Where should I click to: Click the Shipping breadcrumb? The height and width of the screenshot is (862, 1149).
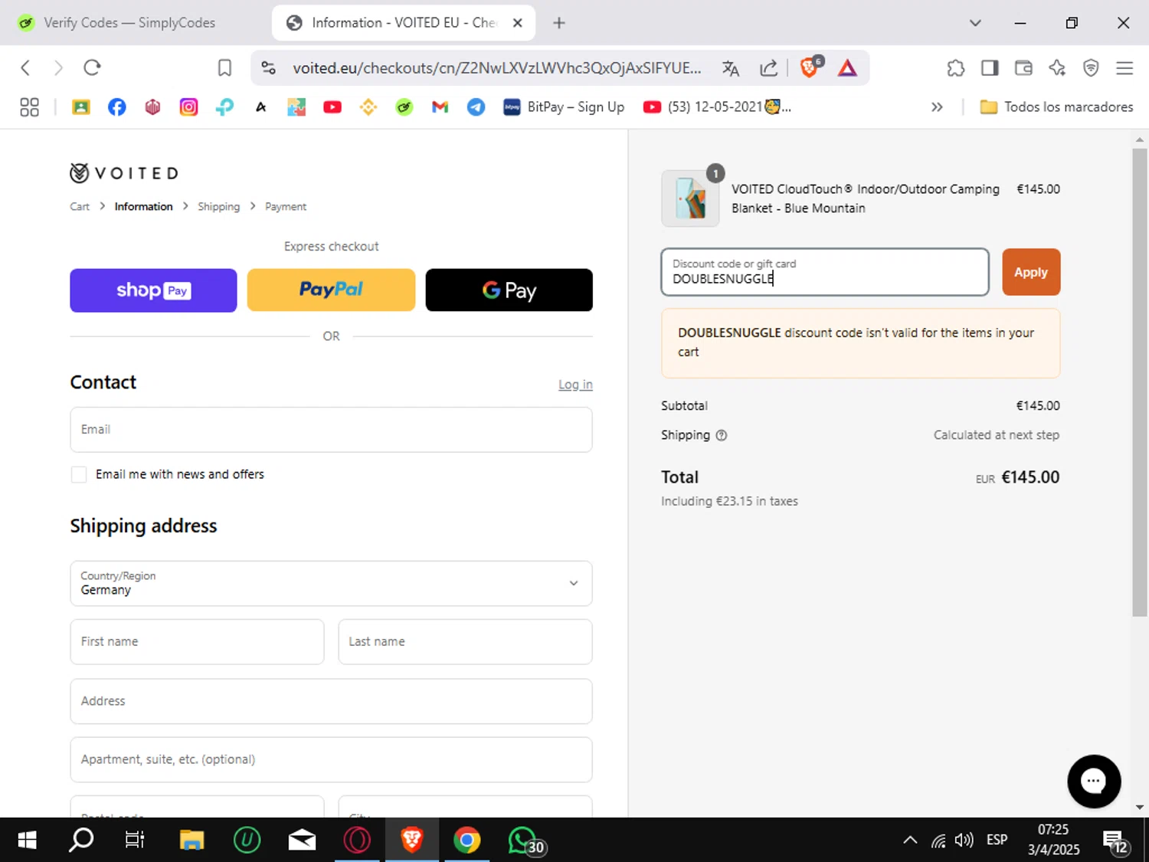pyautogui.click(x=218, y=207)
